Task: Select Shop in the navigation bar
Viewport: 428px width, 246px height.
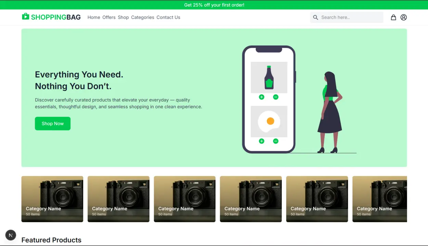Action: point(123,17)
